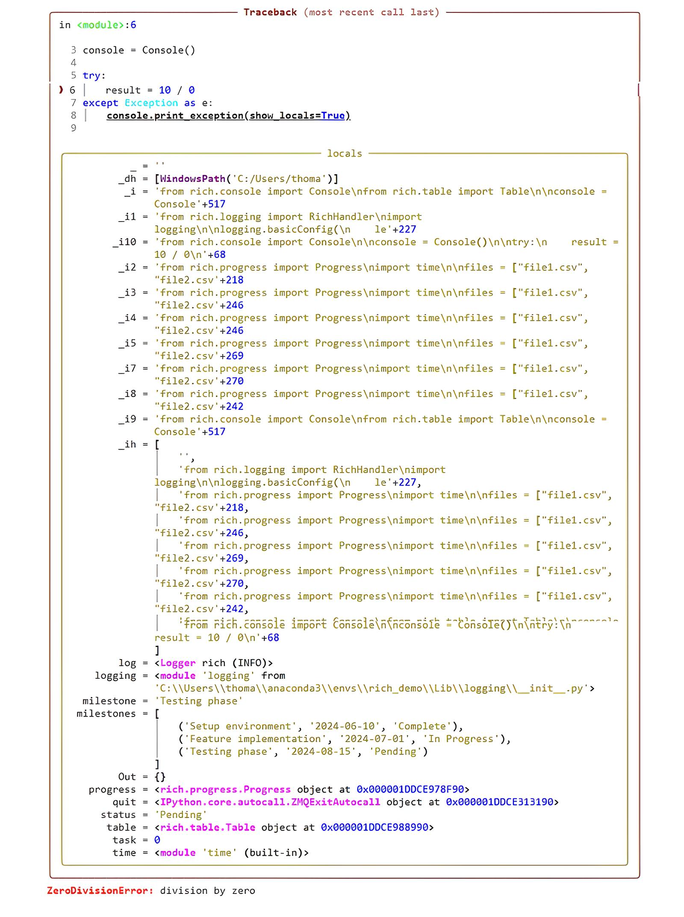Viewport: 684px width, 917px height.
Task: Click the "rich.progress.Progress" class name
Action: pos(225,790)
